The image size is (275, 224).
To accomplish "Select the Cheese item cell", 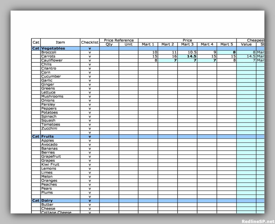I will pos(60,209).
